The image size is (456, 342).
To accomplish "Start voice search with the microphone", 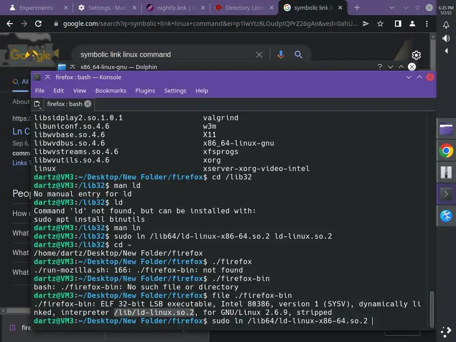I will click(281, 54).
